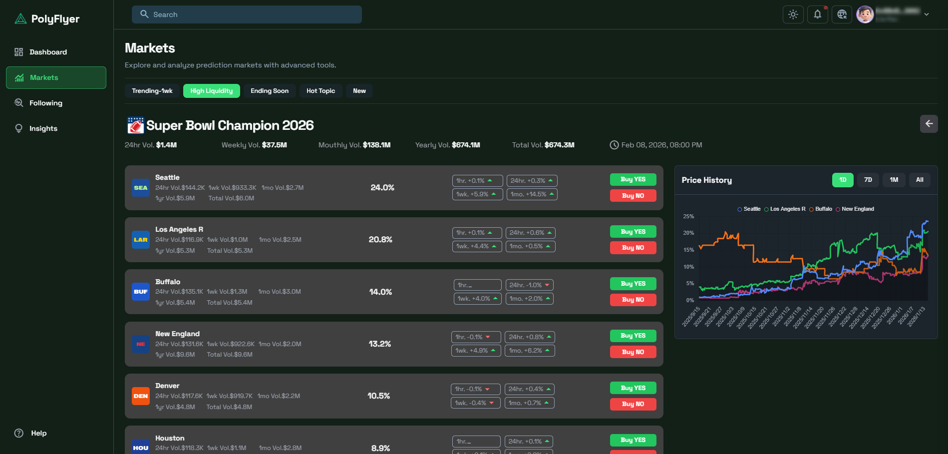
Task: Open notifications with the bell icon
Action: pos(817,14)
